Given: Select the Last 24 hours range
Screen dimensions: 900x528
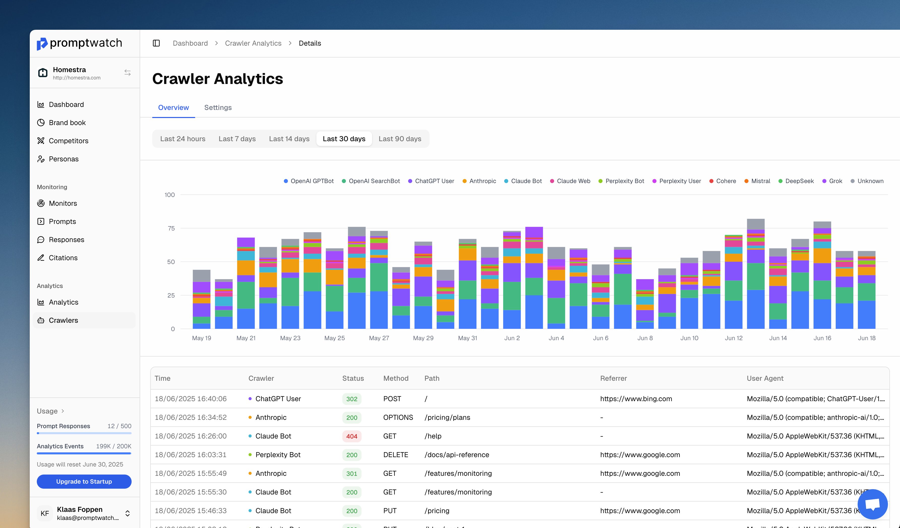Looking at the screenshot, I should [183, 139].
